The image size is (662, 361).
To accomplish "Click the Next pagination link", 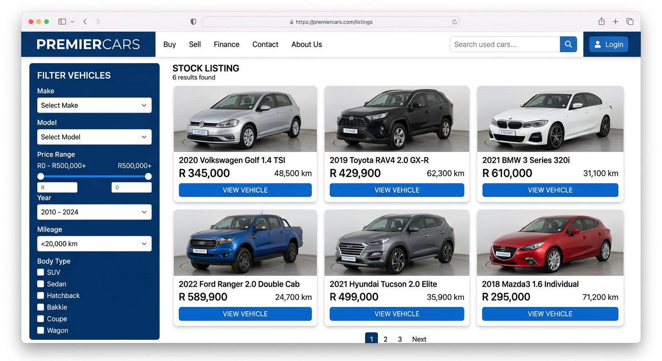I will point(419,339).
